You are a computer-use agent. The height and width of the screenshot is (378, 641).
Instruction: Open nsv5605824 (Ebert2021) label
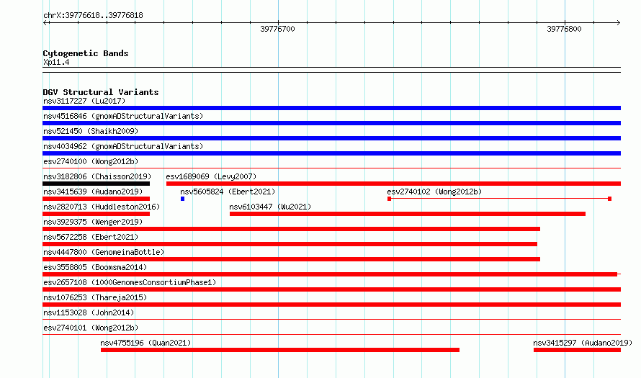point(228,192)
